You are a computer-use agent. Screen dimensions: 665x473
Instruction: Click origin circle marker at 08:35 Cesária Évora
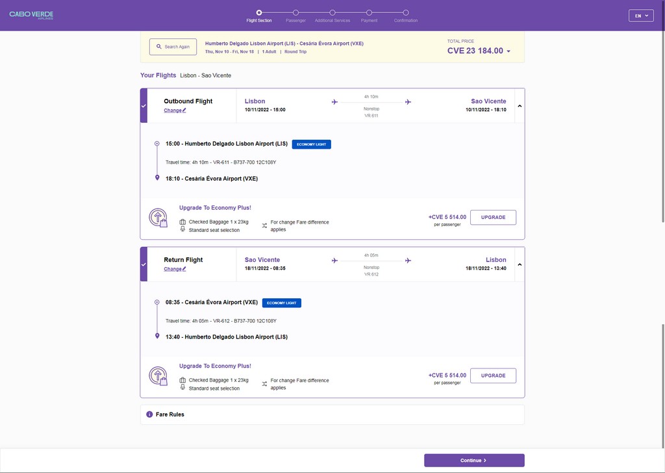pos(157,302)
